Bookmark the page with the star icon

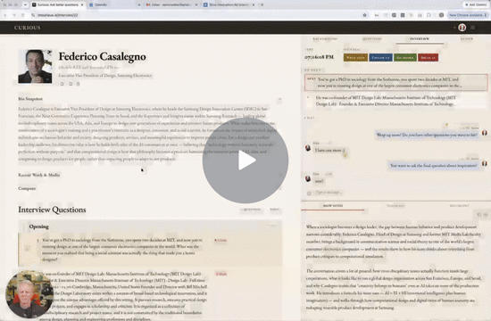coord(364,15)
